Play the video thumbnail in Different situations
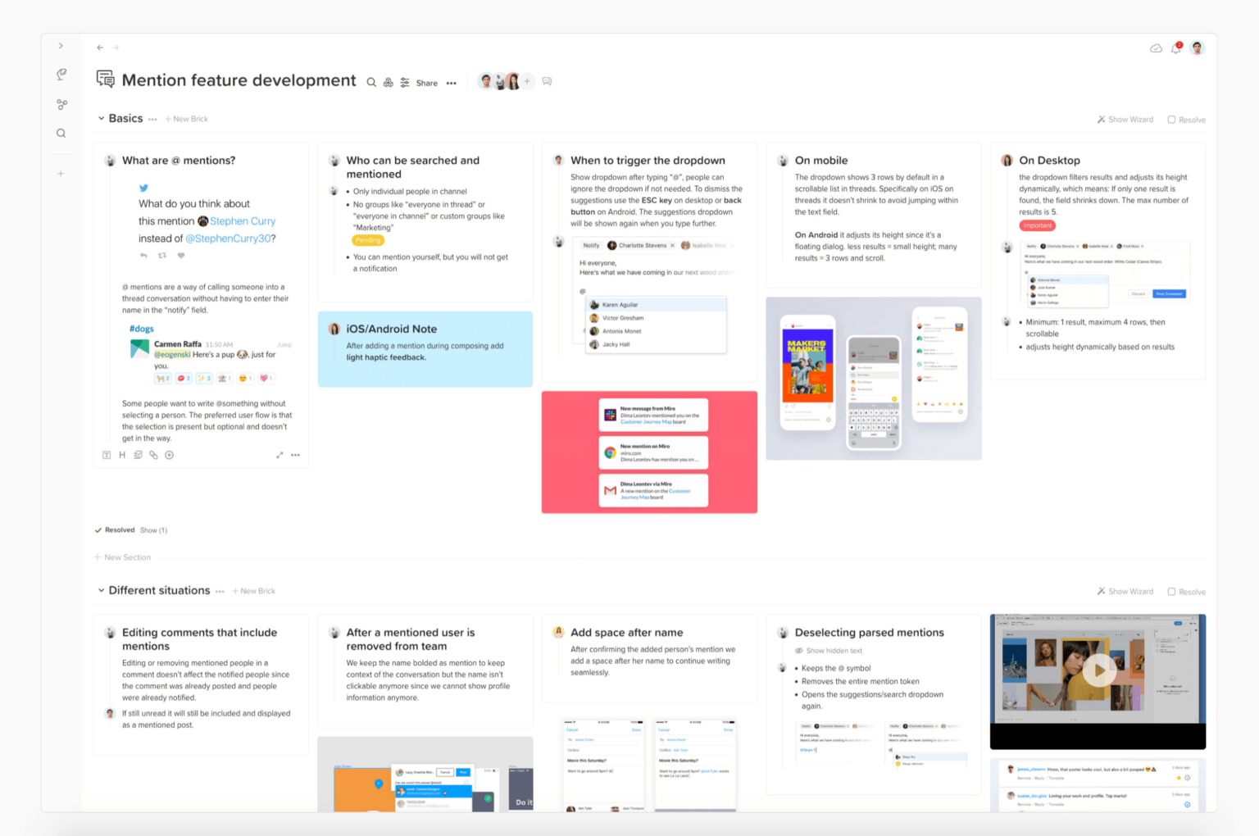The image size is (1259, 836). [1098, 670]
